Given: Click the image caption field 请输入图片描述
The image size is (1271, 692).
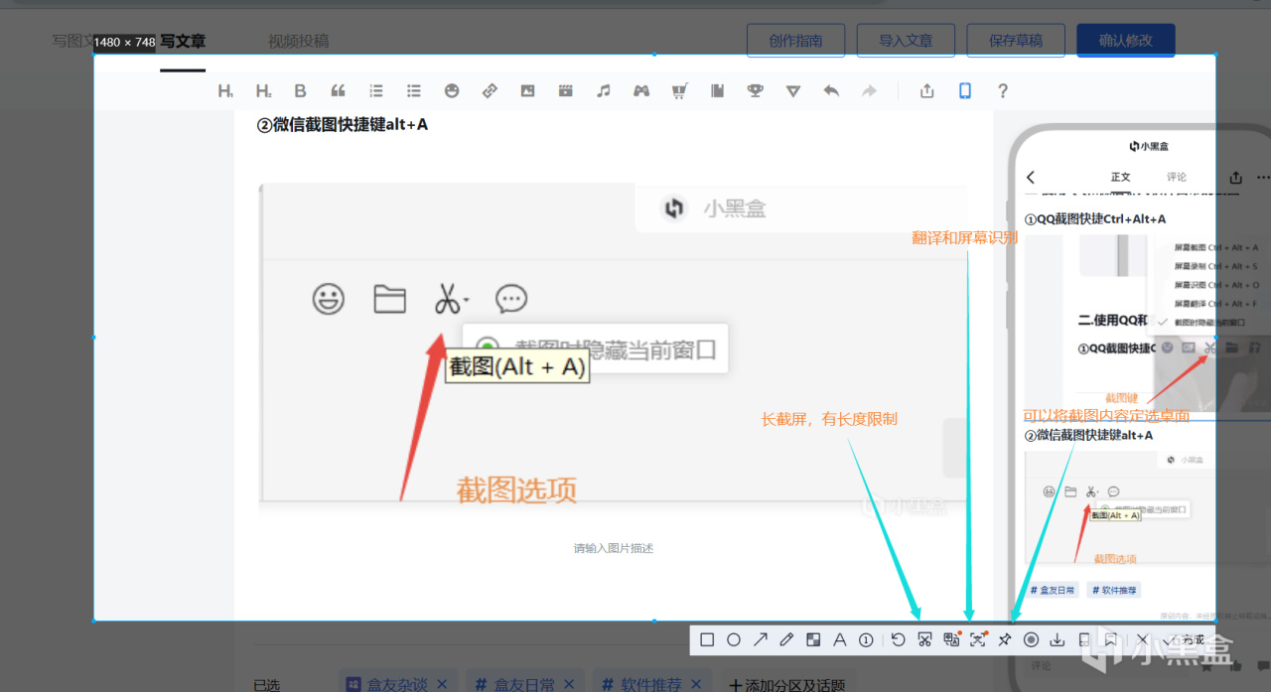Looking at the screenshot, I should point(614,548).
